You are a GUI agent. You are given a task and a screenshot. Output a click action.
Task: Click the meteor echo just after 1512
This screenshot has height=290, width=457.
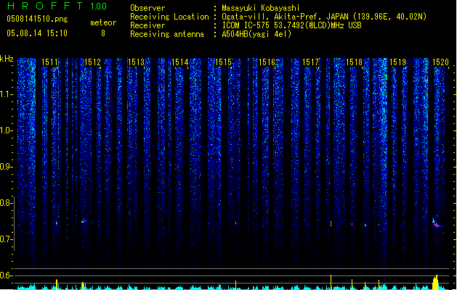pyautogui.click(x=84, y=221)
